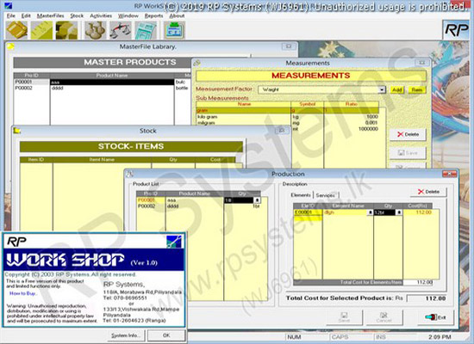This screenshot has width=474, height=344.
Task: Click the Production window title icon
Action: [129, 174]
